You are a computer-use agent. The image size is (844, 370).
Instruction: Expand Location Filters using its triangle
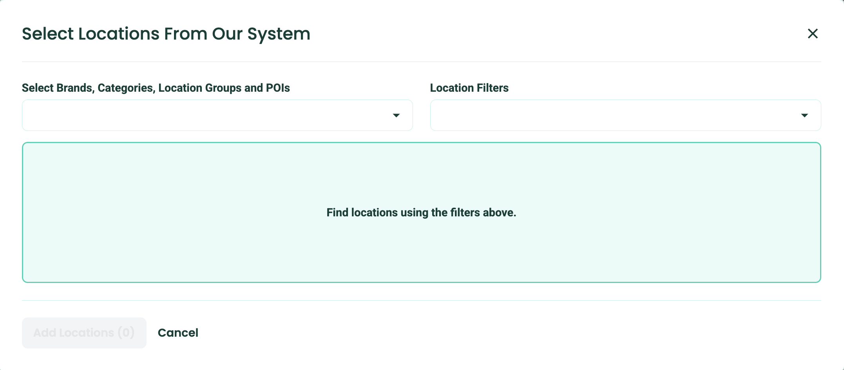pyautogui.click(x=804, y=115)
